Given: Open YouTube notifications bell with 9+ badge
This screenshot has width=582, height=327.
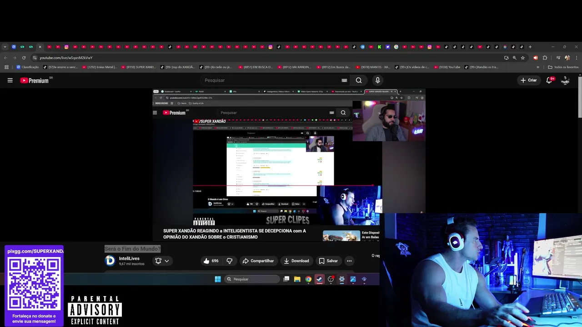Looking at the screenshot, I should point(549,80).
